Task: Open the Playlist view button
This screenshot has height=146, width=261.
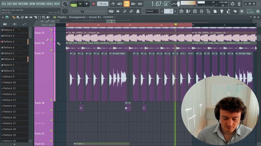Action: click(x=181, y=11)
